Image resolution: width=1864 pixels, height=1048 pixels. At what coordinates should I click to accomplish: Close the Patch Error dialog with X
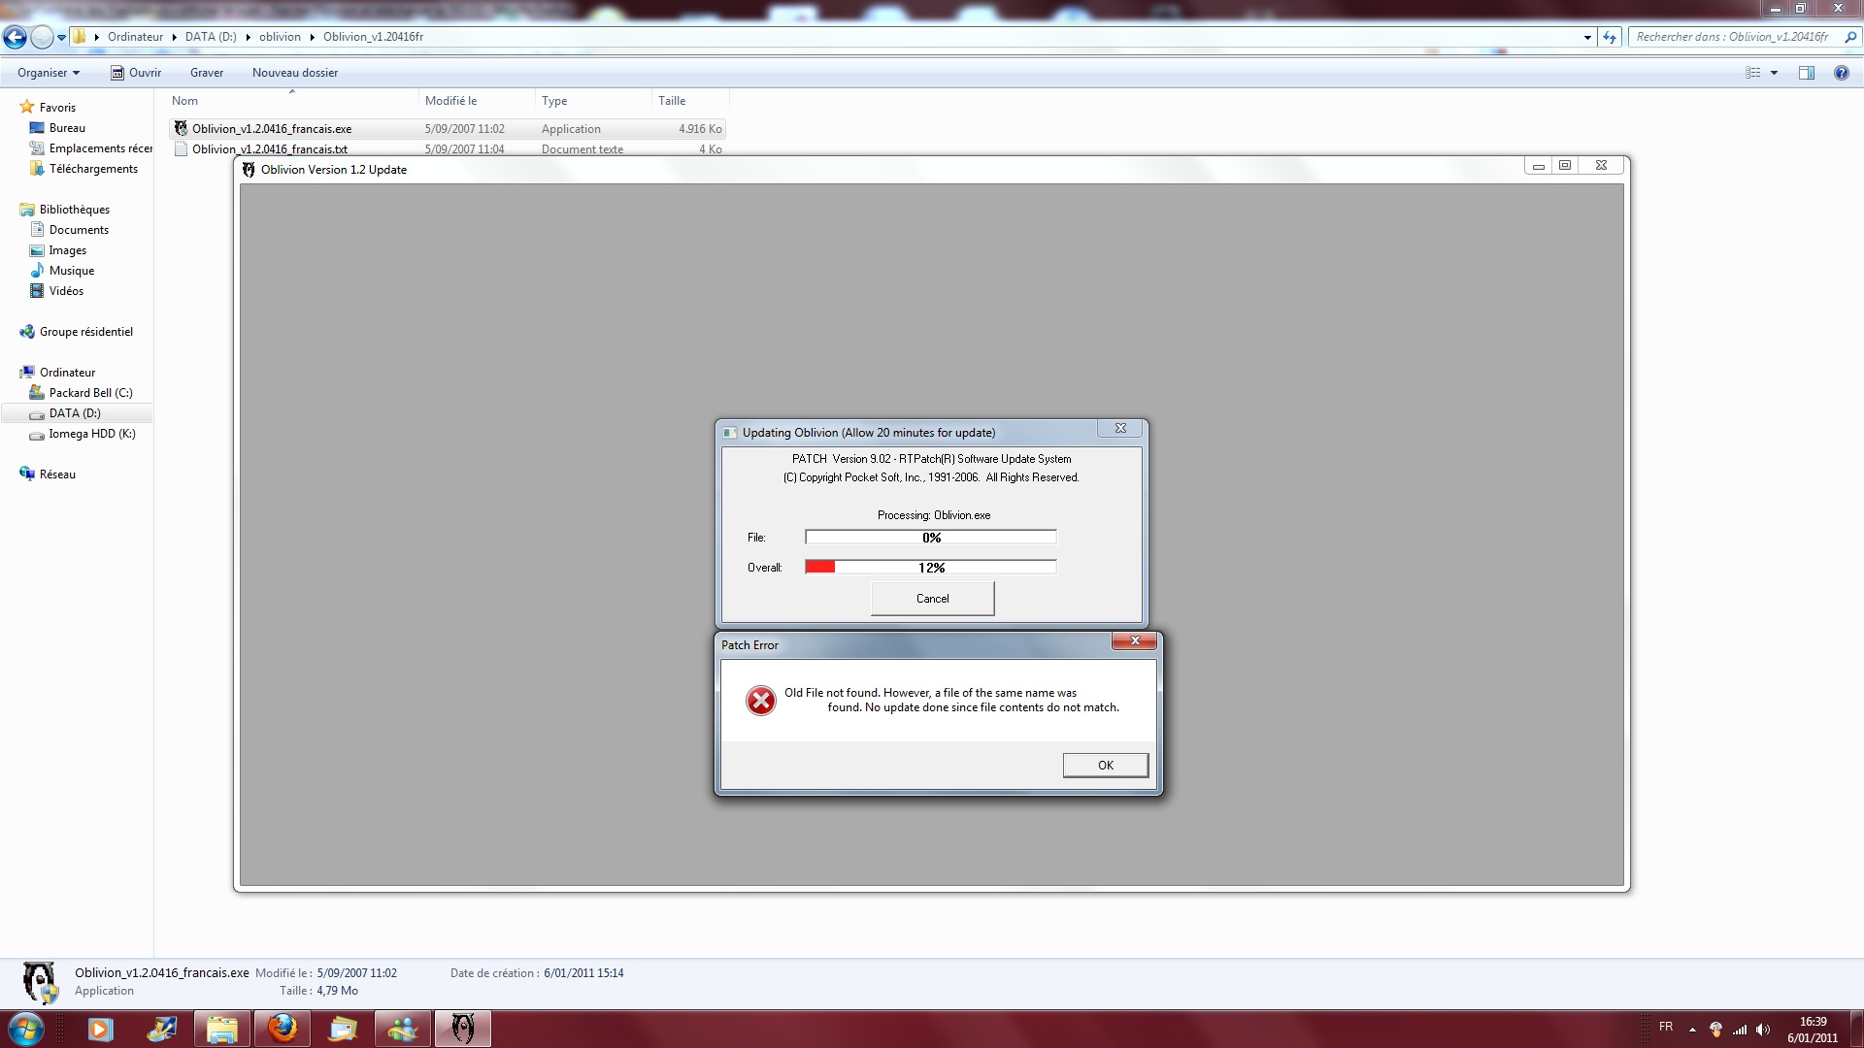(x=1135, y=640)
